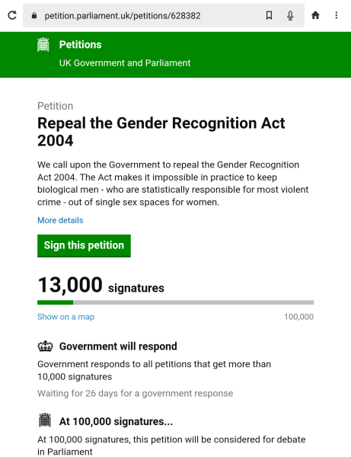
Task: Click UK Government and Parliament header text
Action: (125, 63)
